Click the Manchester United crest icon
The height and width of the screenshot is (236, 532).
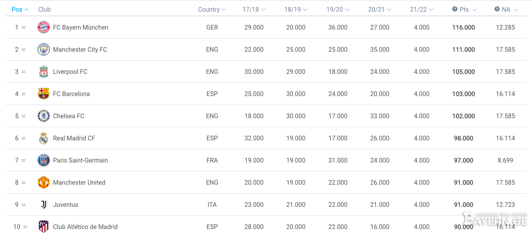coord(44,182)
